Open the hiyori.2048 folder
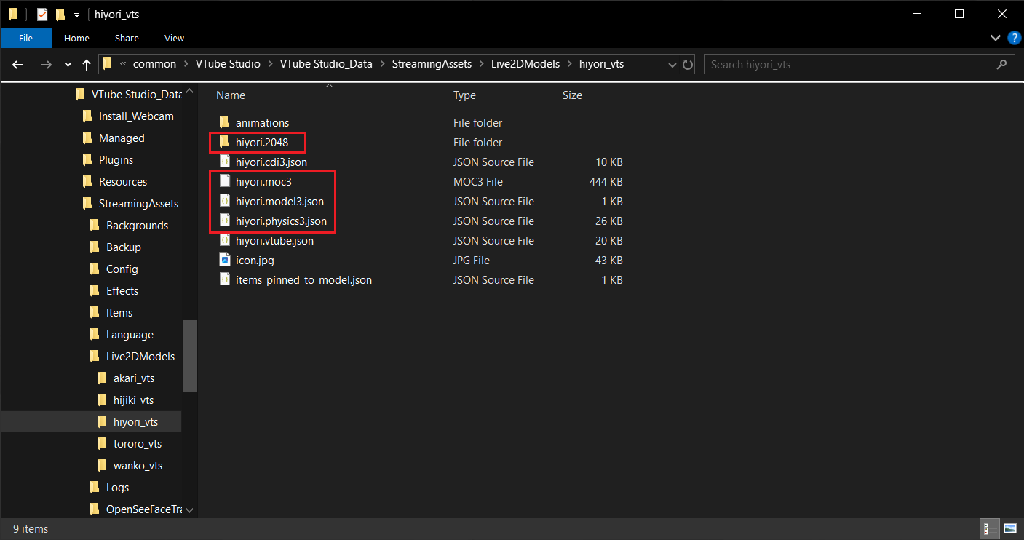Screen dimensions: 1024x540 261,142
